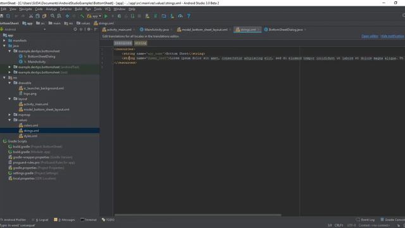Switch to MainActivity.java editor tab
Screen dimensions: 405x228
click(156, 30)
